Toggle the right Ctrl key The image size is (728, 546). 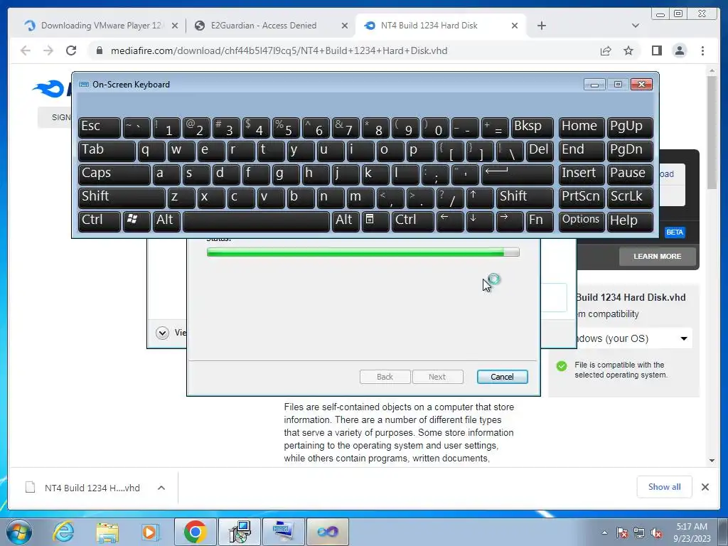(x=412, y=220)
